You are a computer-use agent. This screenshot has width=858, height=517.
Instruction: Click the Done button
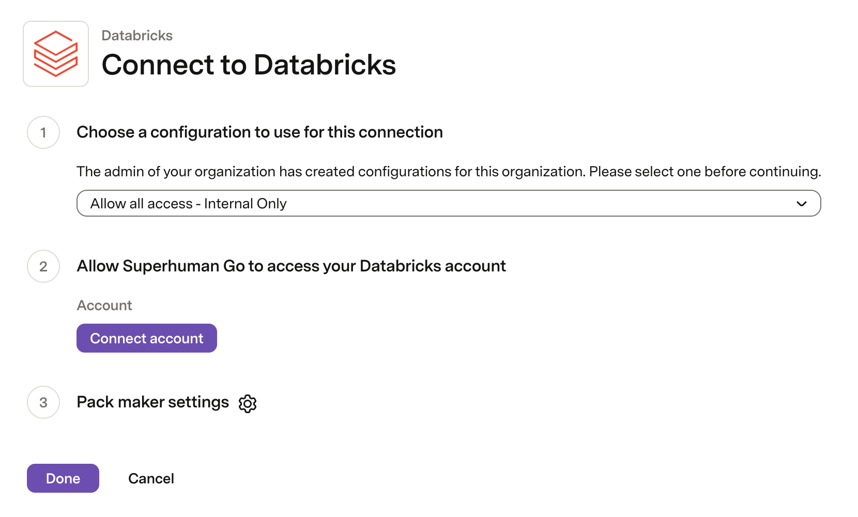[x=63, y=478]
